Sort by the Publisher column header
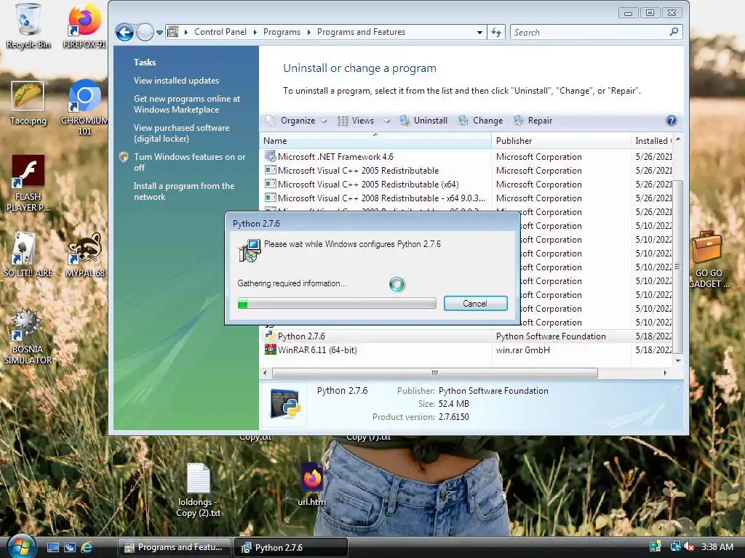745x558 pixels. pos(561,141)
